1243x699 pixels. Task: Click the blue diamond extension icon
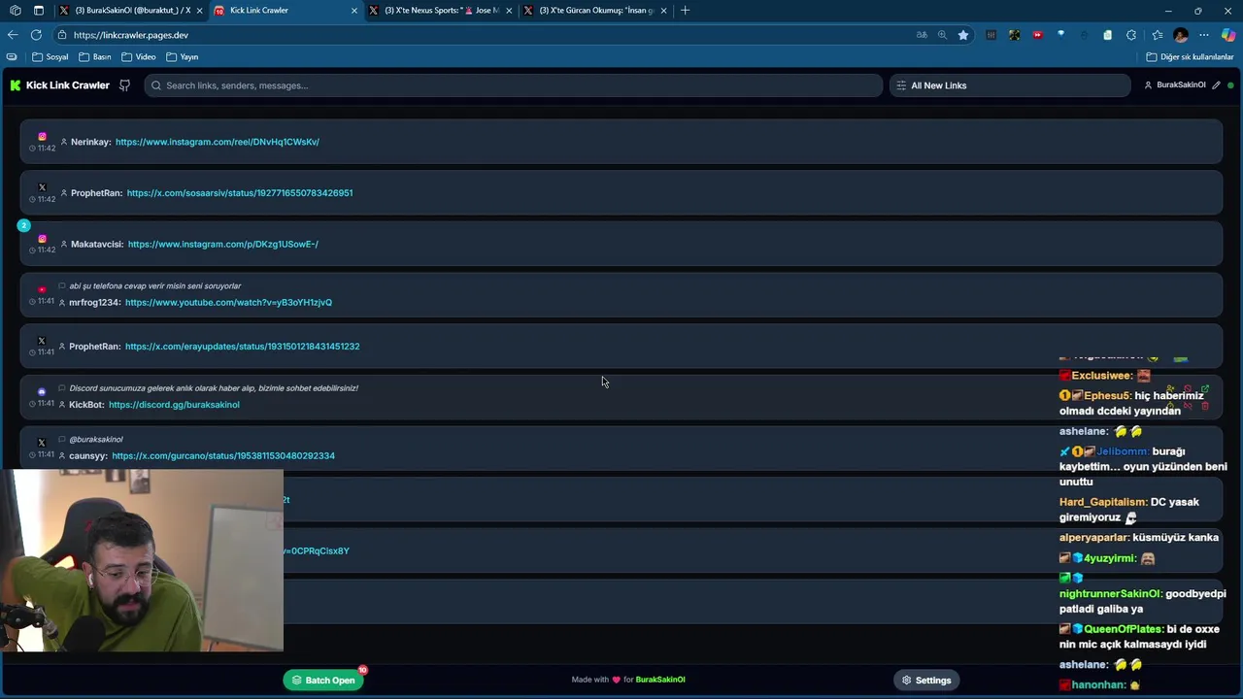click(1060, 34)
